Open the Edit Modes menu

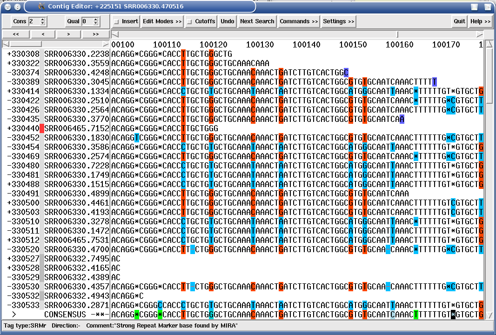(162, 21)
